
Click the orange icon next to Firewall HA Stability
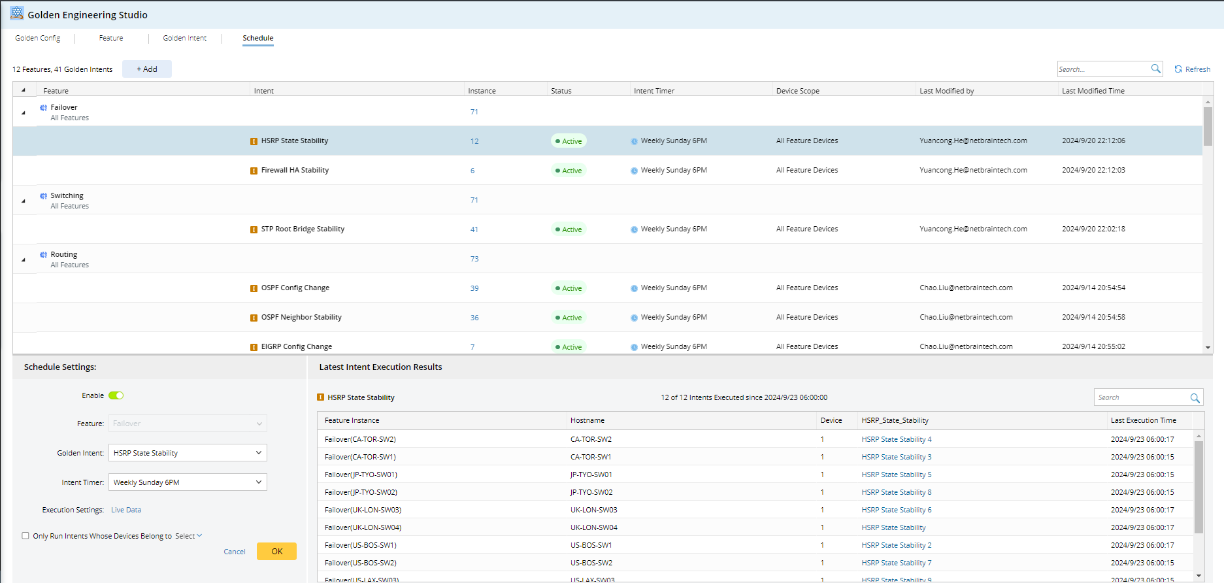(254, 171)
